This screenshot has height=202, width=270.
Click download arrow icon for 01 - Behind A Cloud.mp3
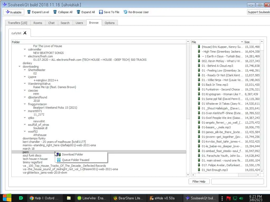click(x=199, y=65)
